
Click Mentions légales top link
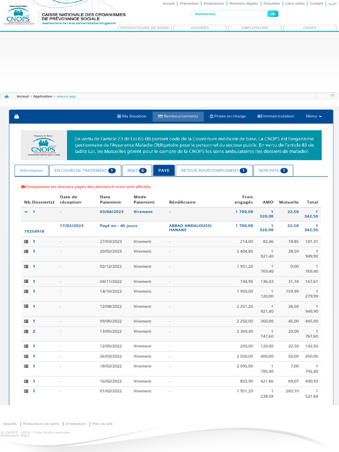click(x=244, y=4)
